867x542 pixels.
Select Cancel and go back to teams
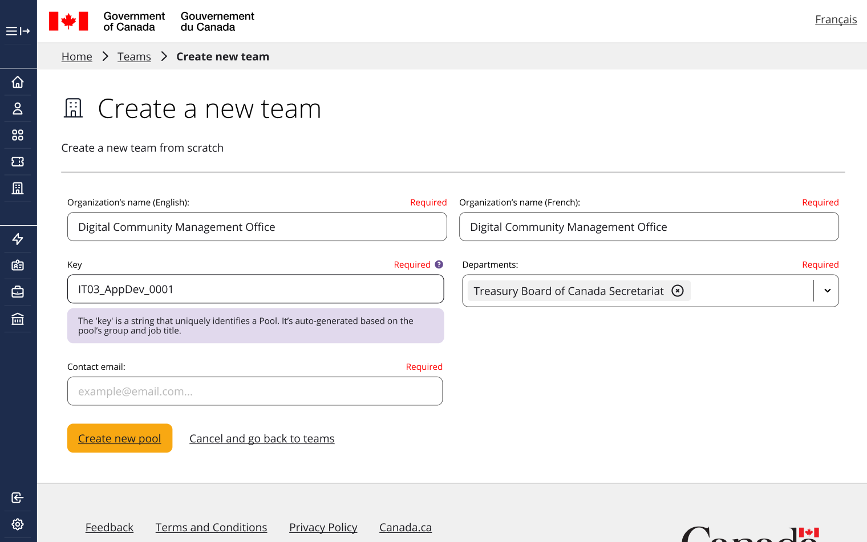tap(262, 438)
